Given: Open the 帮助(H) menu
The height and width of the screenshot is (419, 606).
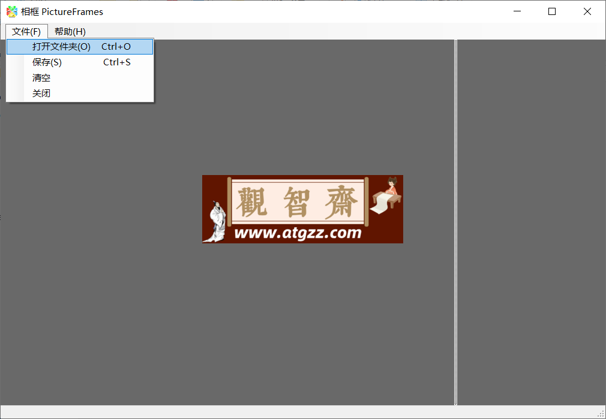Looking at the screenshot, I should click(x=70, y=31).
